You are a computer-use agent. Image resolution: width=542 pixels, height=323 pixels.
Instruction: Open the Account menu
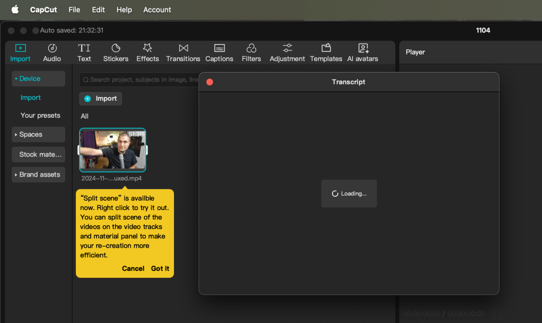point(157,10)
